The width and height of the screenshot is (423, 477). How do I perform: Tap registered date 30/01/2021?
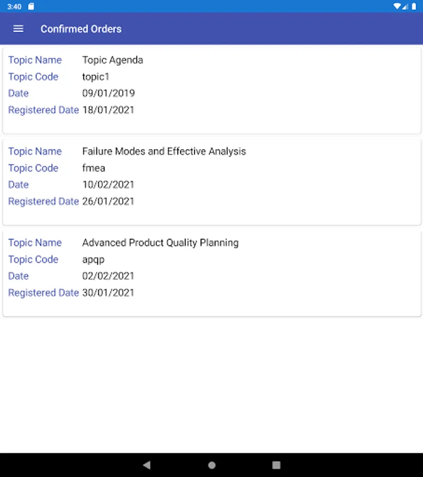[x=108, y=293]
